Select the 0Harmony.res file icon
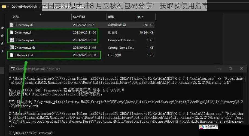249x136 pixels. pyautogui.click(x=12, y=40)
